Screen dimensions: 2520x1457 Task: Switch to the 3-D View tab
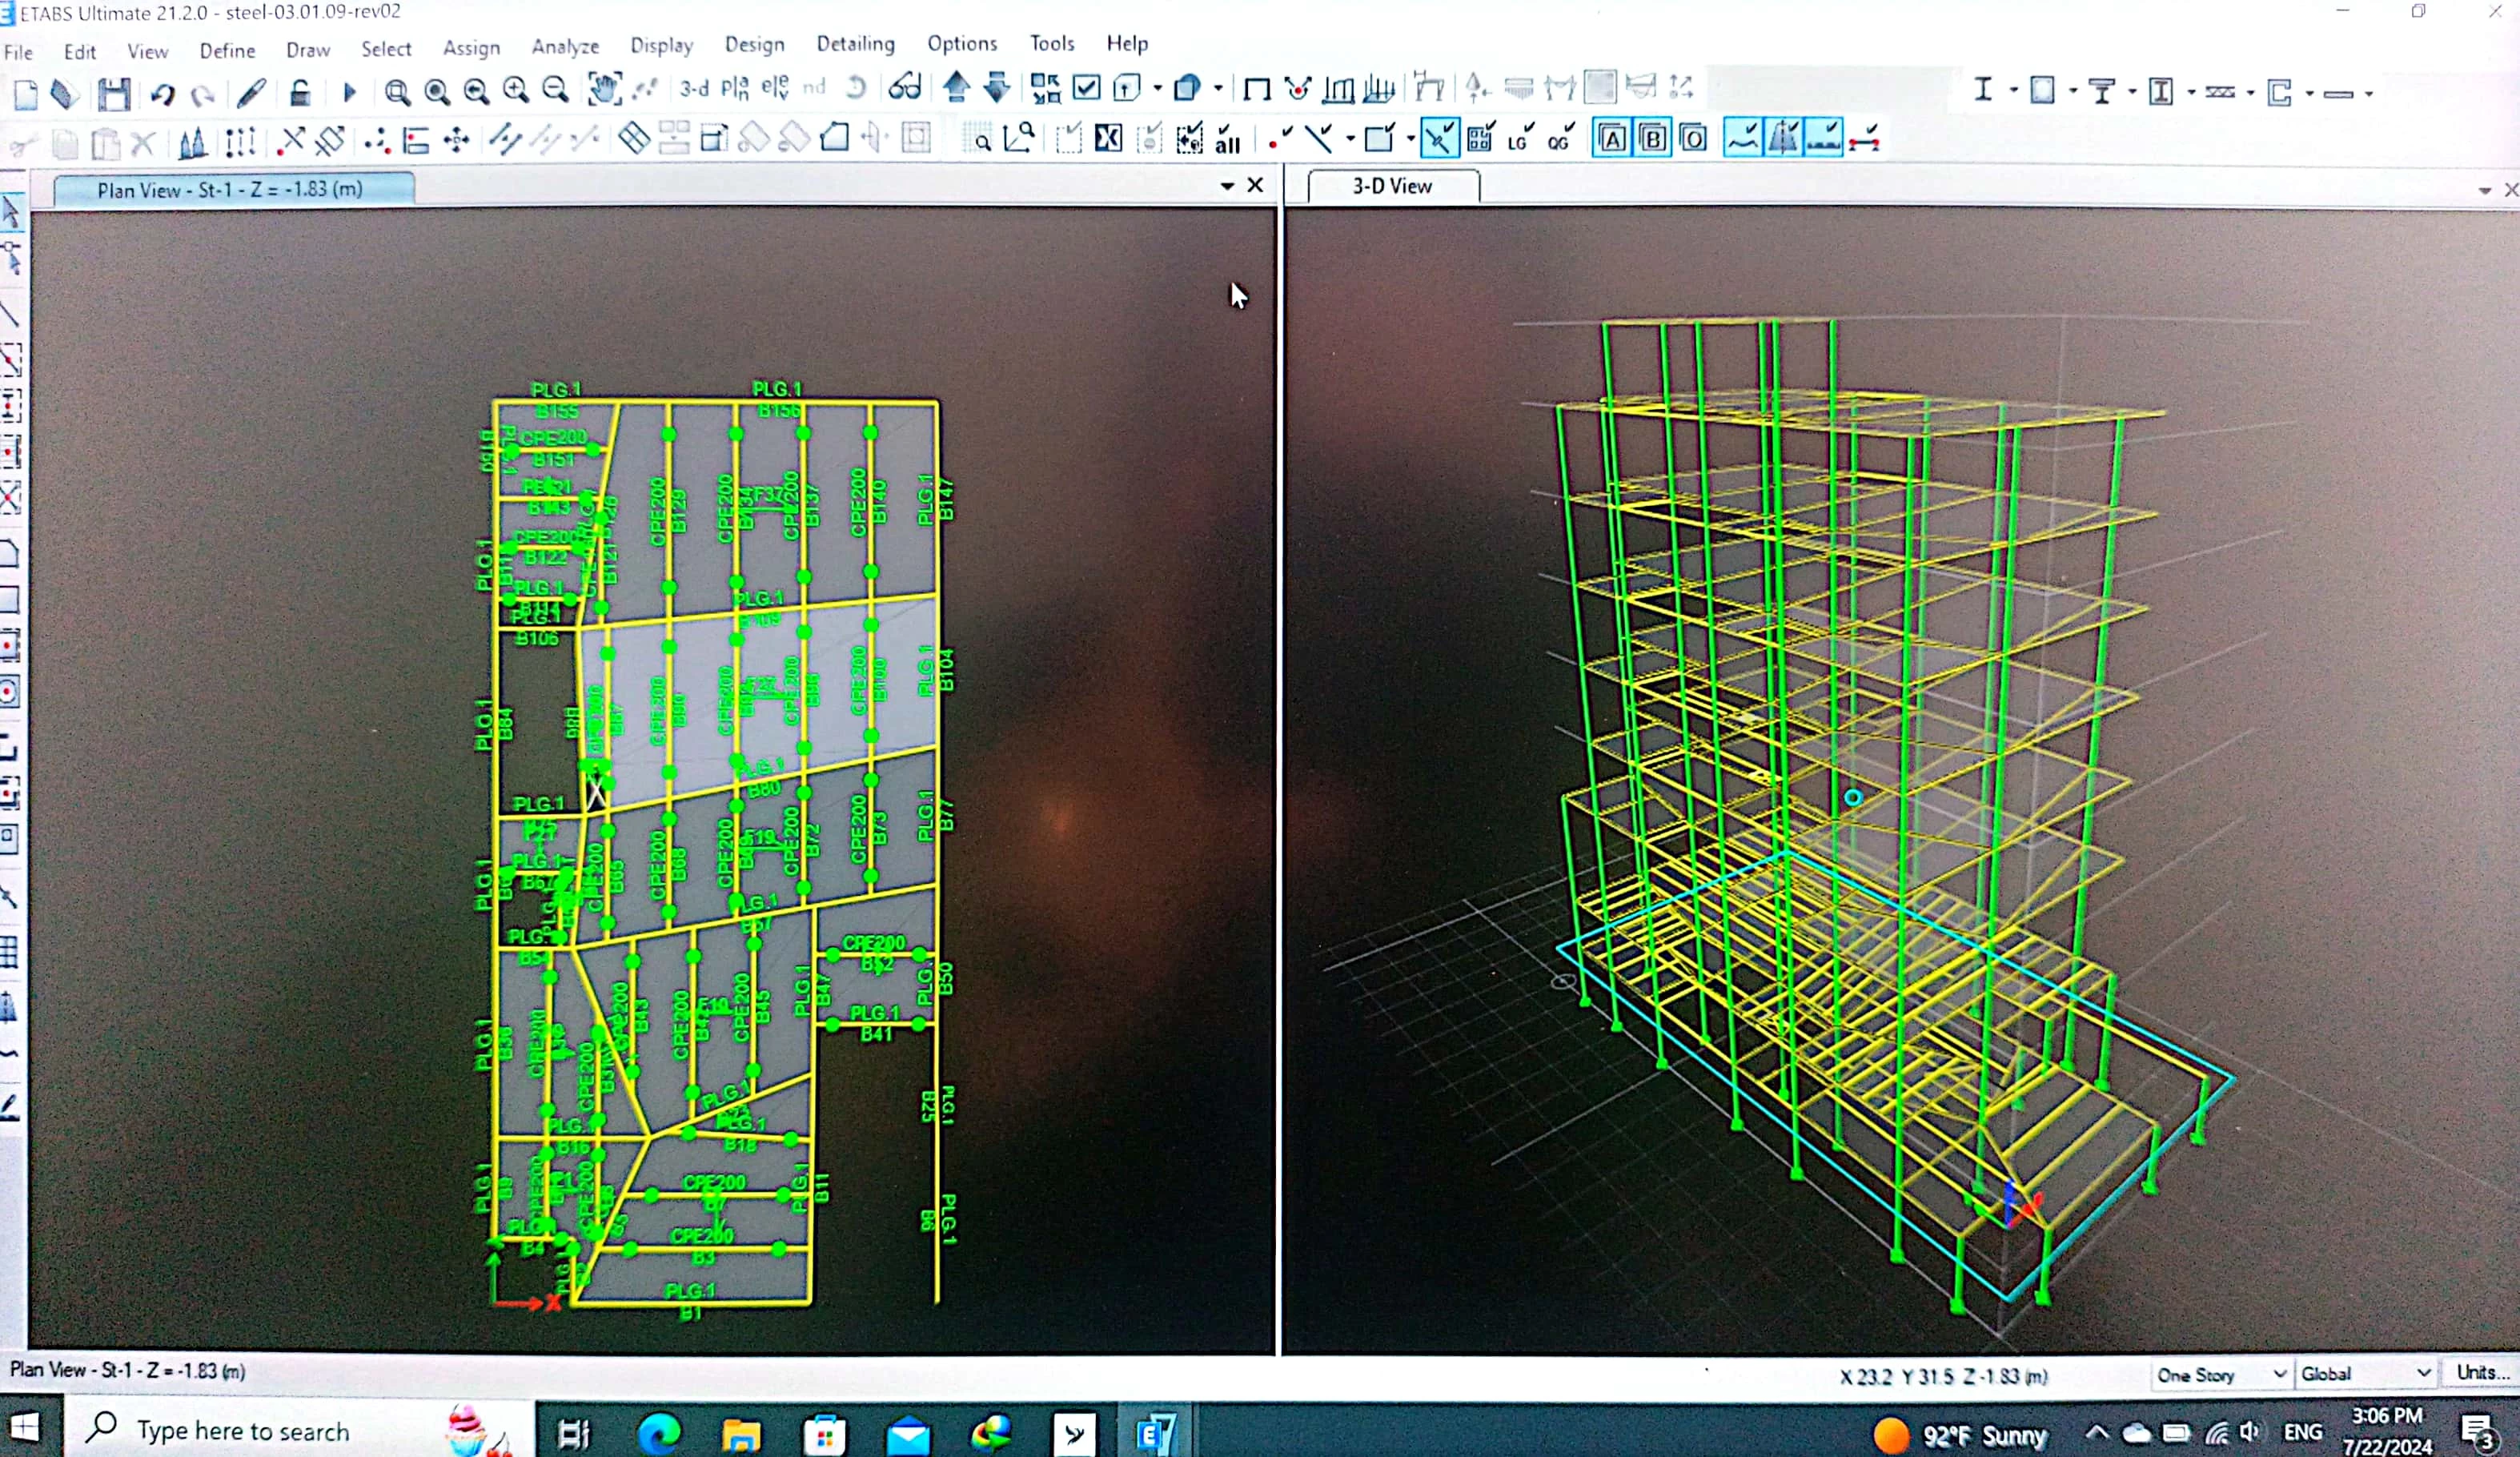1392,186
